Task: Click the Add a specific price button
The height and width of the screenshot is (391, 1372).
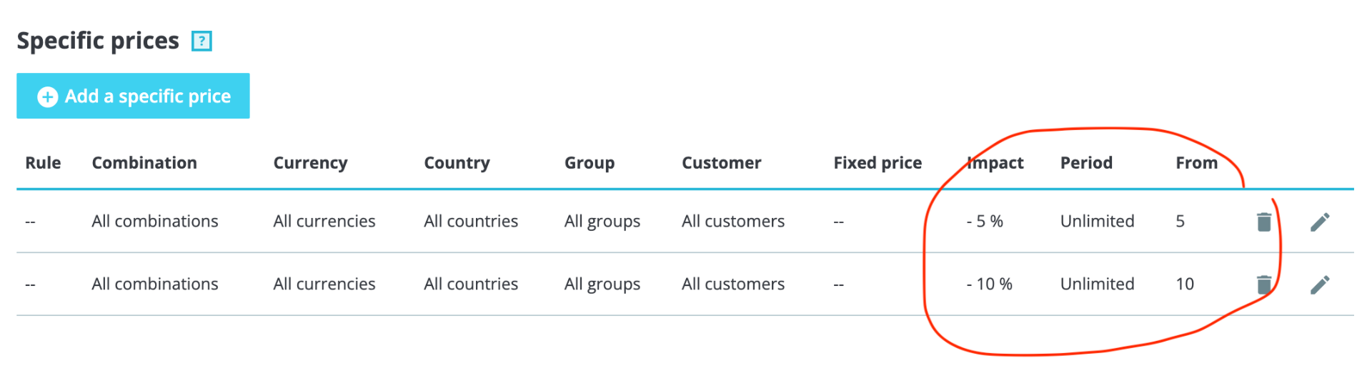Action: [x=133, y=96]
